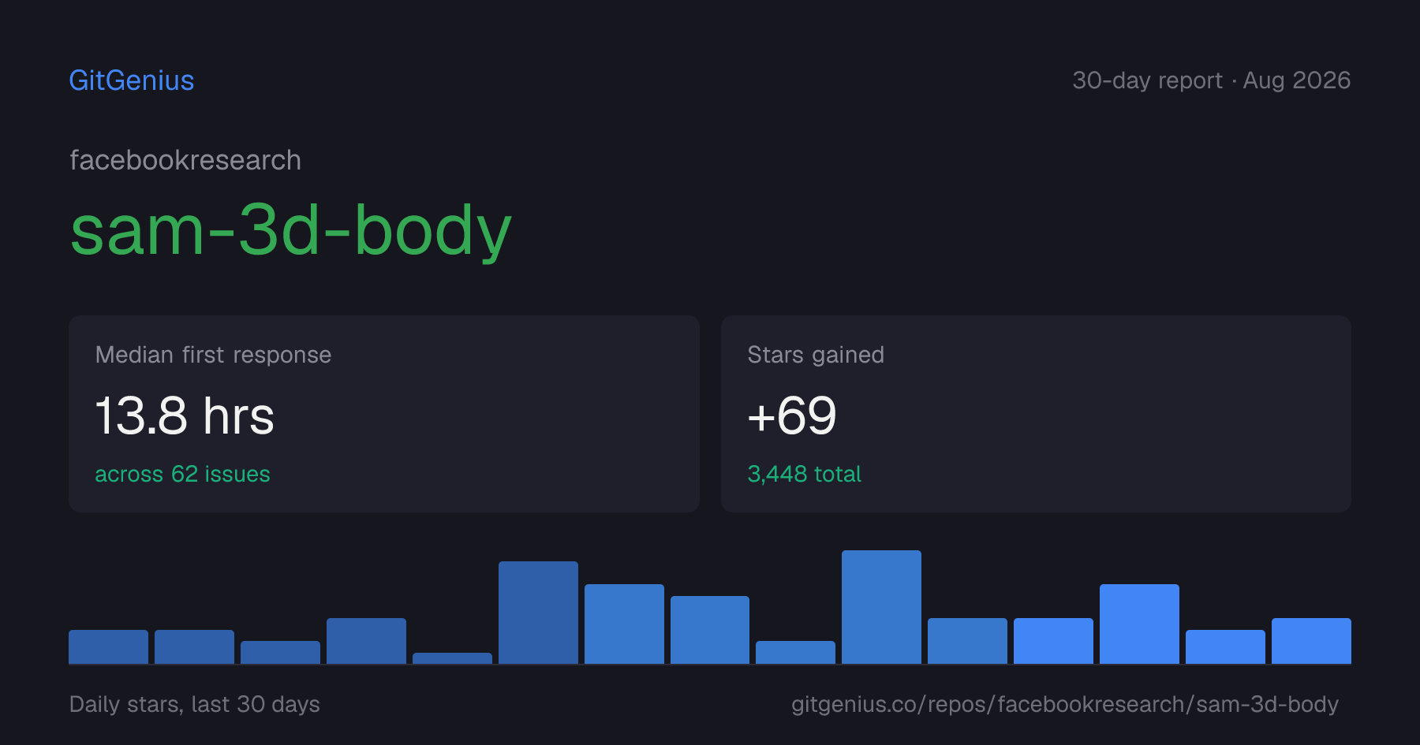Click the tall bright blue bar near the right
The width and height of the screenshot is (1420, 745).
coord(1139,624)
